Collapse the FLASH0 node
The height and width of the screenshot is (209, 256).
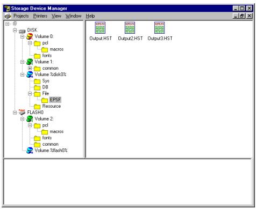tap(15, 113)
